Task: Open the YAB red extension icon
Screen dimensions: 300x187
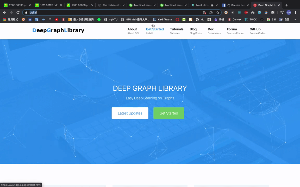Action: coord(246,12)
